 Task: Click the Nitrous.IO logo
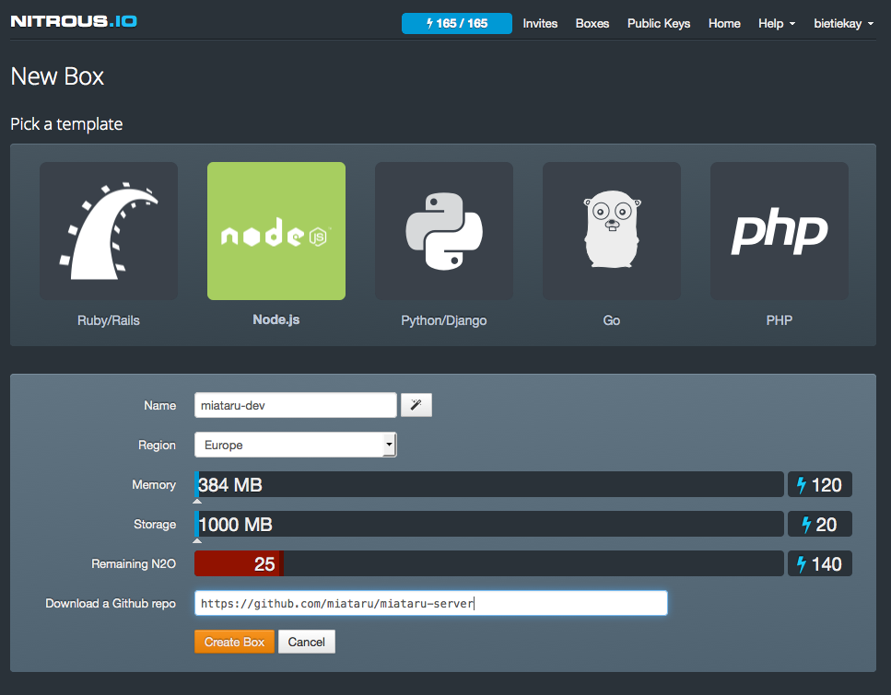point(74,21)
